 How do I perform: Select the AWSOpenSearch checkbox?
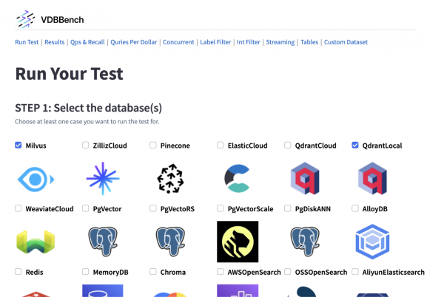[x=221, y=272]
